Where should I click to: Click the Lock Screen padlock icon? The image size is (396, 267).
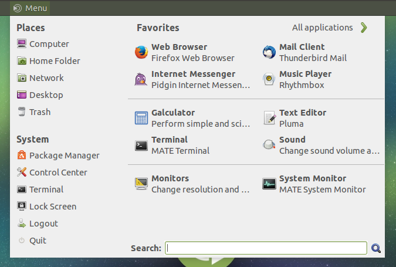point(22,206)
